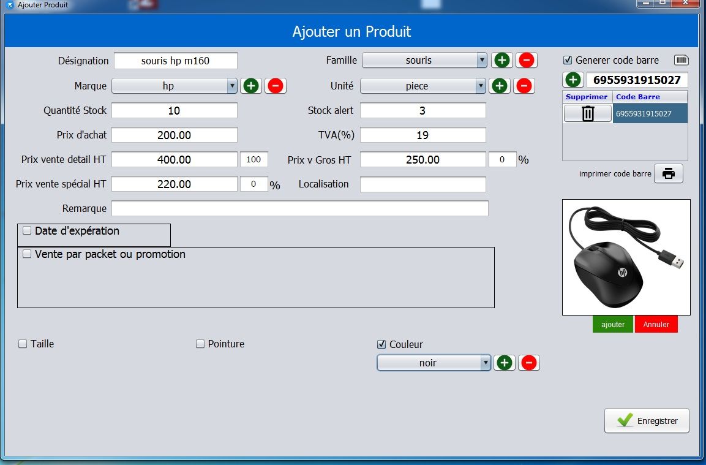
Task: Click the barcode scanner icon
Action: tap(682, 60)
